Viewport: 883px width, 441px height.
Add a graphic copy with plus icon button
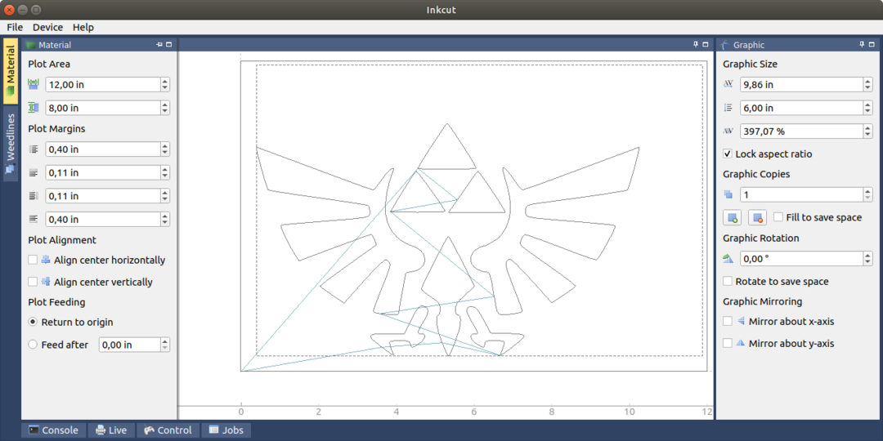(x=732, y=217)
